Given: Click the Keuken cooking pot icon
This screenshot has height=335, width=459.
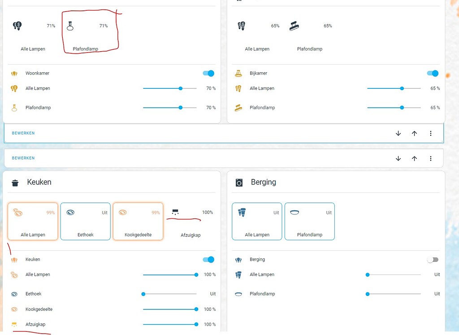Looking at the screenshot, I should tap(15, 183).
